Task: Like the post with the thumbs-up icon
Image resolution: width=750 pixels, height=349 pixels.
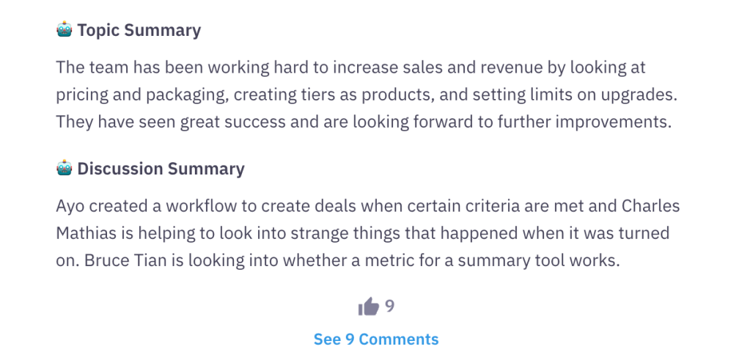Action: click(368, 306)
